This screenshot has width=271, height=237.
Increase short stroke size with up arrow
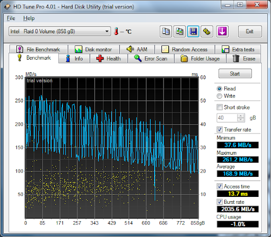(240, 116)
